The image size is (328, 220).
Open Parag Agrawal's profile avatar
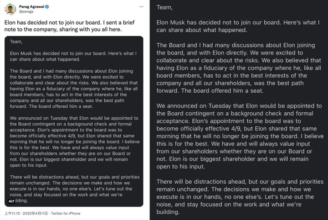[10, 10]
